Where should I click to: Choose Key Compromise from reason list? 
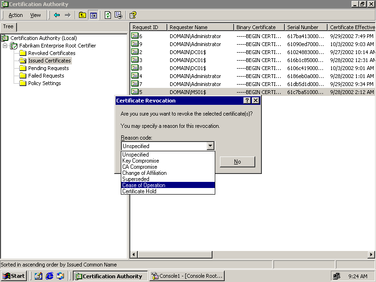click(141, 161)
